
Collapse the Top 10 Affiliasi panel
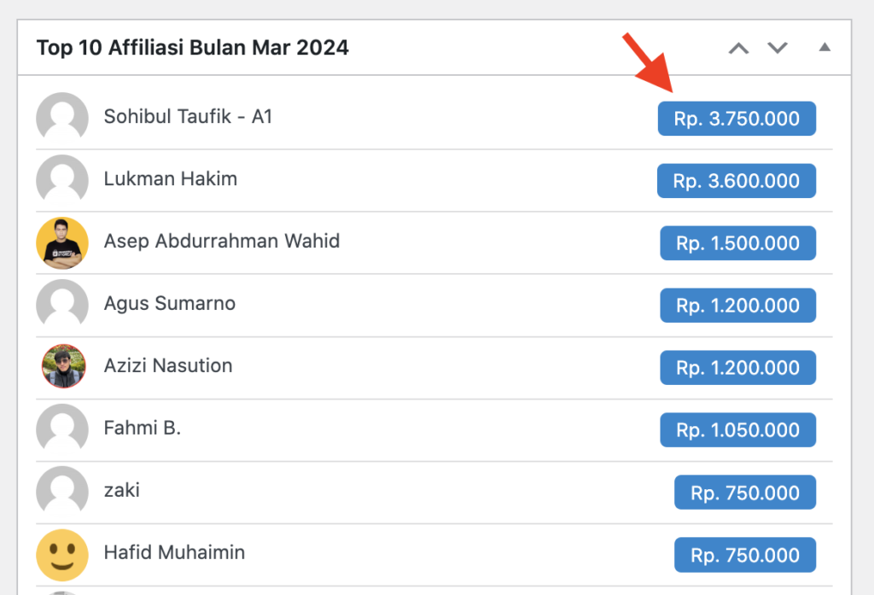pyautogui.click(x=825, y=48)
